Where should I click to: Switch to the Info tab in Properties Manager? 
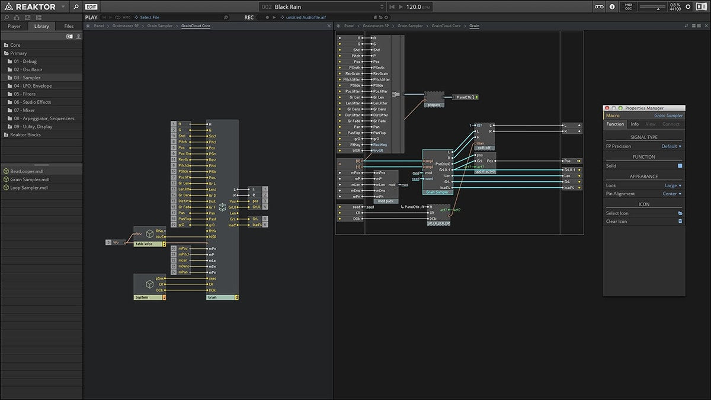[635, 124]
